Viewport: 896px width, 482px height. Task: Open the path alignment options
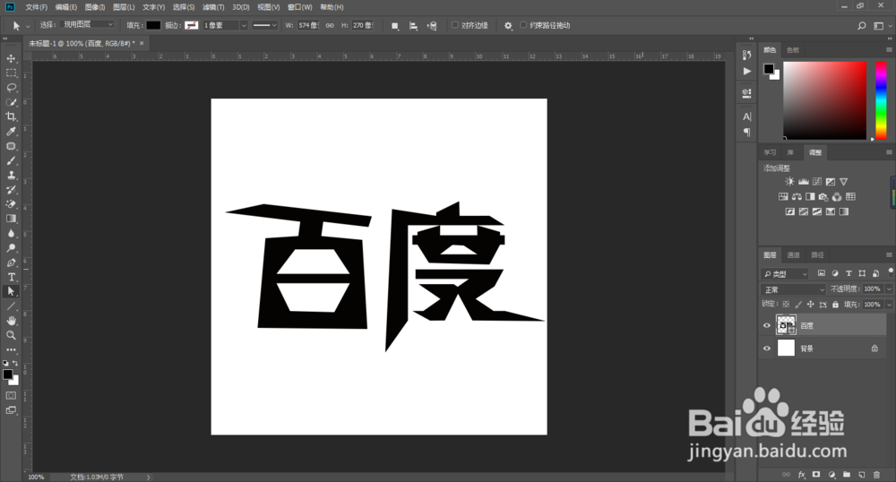[x=413, y=26]
